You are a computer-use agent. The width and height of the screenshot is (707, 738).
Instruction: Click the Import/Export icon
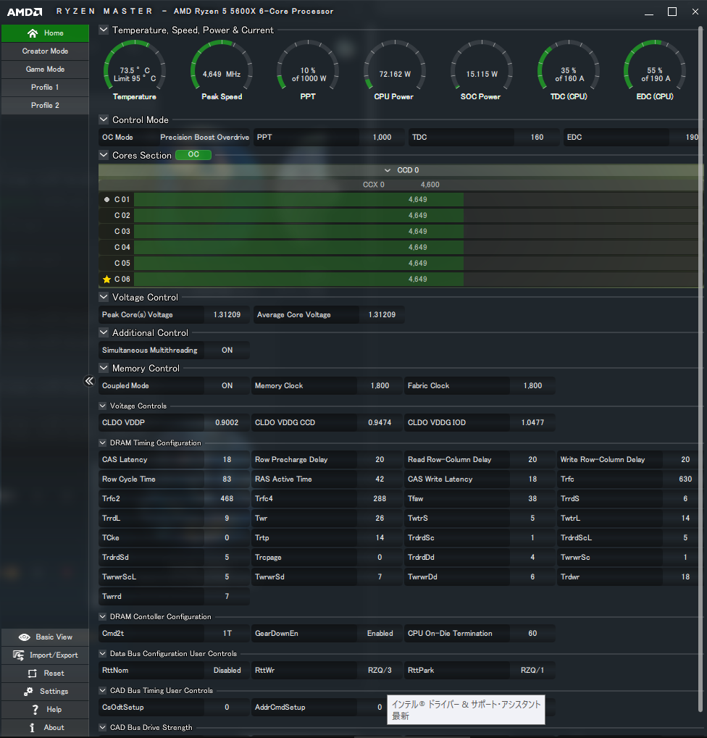(x=20, y=655)
